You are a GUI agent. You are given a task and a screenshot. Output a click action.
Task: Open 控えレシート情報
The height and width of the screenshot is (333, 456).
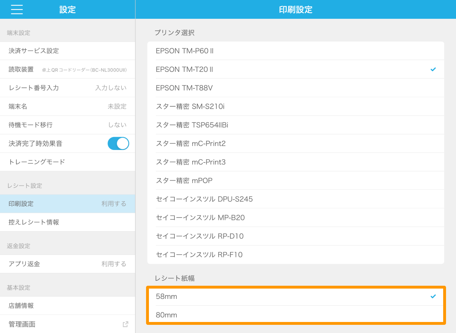tap(68, 222)
